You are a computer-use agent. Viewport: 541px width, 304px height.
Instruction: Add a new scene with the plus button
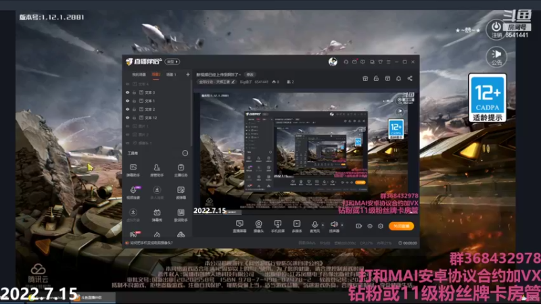188,74
